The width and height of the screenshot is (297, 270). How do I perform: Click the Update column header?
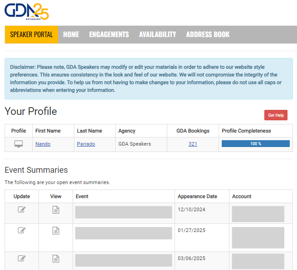click(22, 196)
